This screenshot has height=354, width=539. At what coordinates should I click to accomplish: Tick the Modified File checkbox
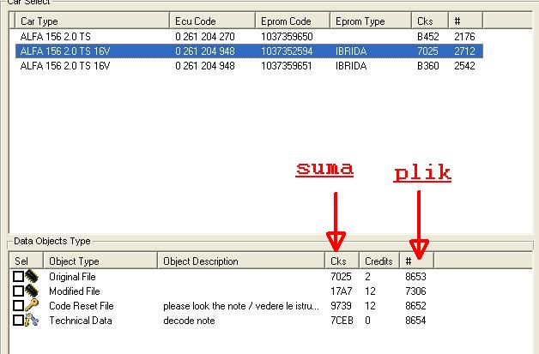18,291
